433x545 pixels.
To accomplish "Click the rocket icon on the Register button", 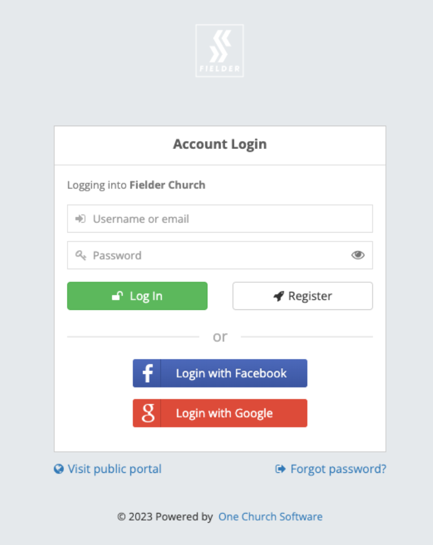I will (x=278, y=295).
